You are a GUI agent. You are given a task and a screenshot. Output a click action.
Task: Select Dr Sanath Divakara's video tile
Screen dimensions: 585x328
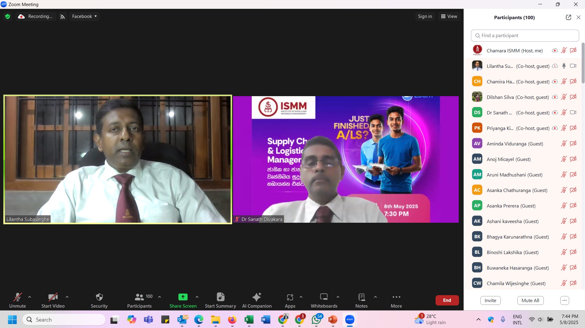(x=346, y=159)
